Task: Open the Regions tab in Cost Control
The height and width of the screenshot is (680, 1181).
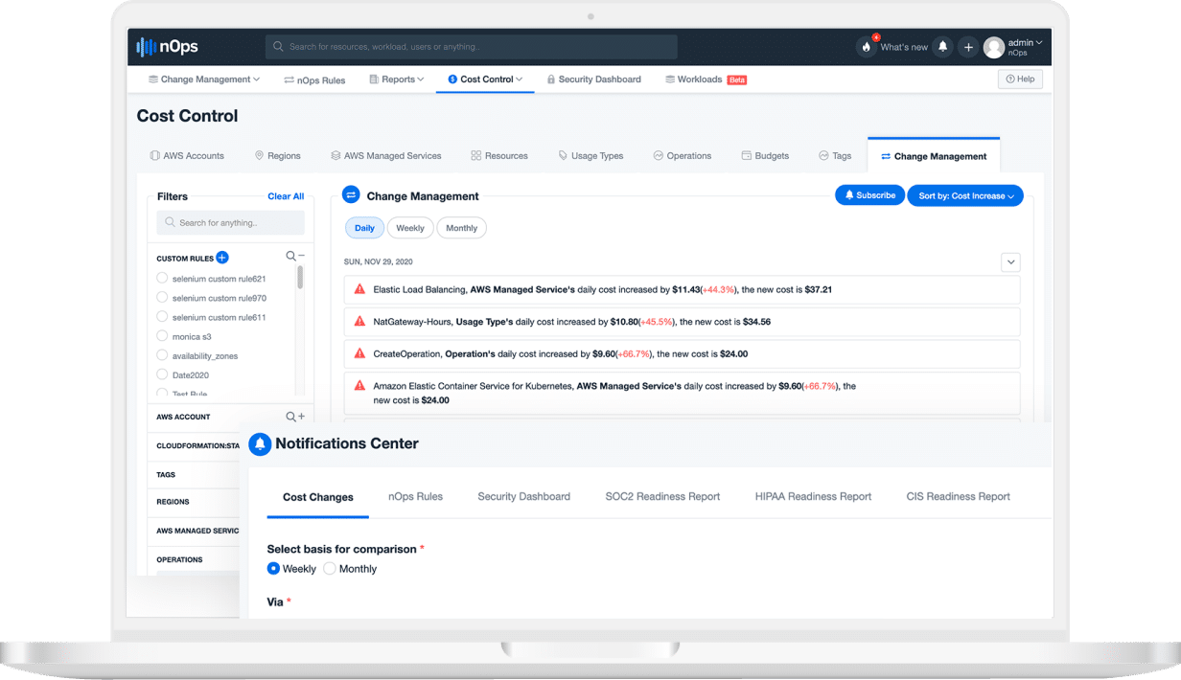Action: click(x=278, y=156)
